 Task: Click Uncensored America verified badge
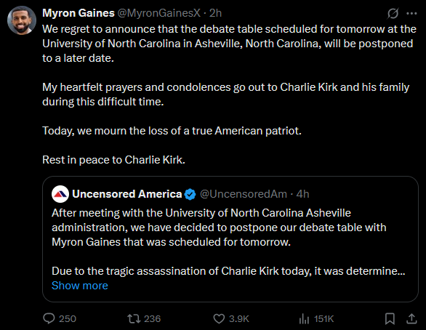[x=190, y=194]
